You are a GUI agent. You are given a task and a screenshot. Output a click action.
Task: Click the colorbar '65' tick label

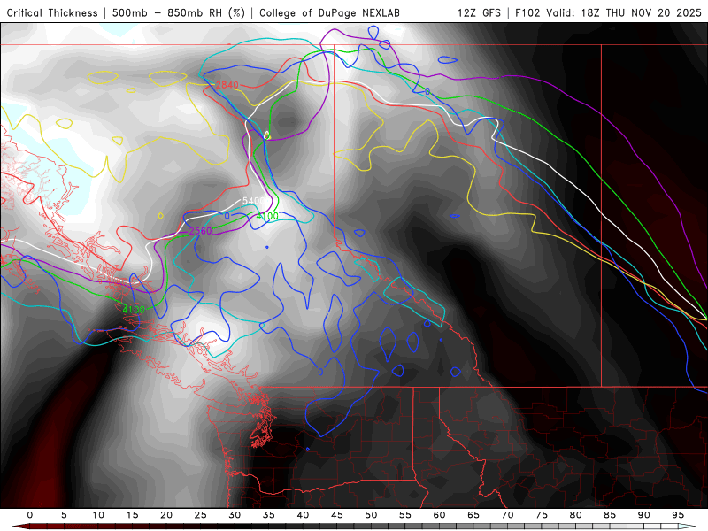point(473,515)
